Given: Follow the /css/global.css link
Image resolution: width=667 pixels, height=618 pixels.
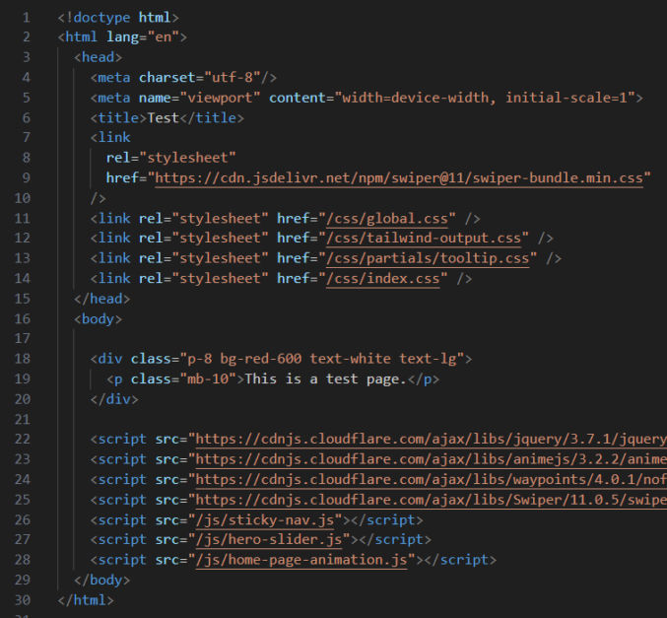Looking at the screenshot, I should 387,219.
